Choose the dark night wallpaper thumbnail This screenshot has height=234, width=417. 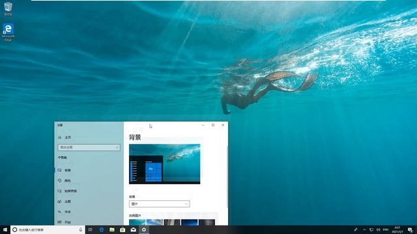[x=207, y=222]
